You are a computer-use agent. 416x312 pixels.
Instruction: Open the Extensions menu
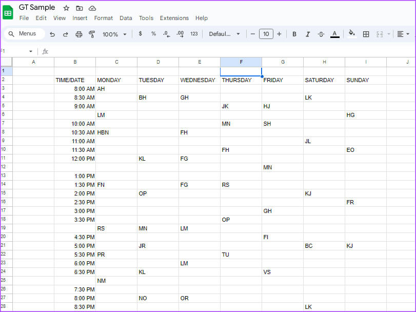point(174,18)
